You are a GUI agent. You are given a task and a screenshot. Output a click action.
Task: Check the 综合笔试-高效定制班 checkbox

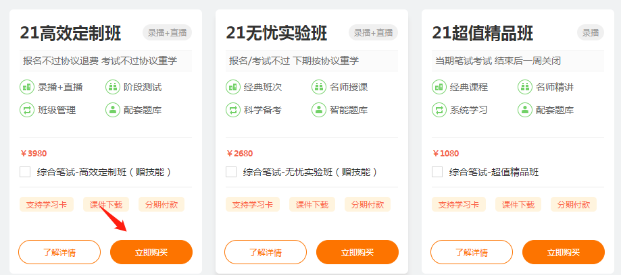point(25,172)
